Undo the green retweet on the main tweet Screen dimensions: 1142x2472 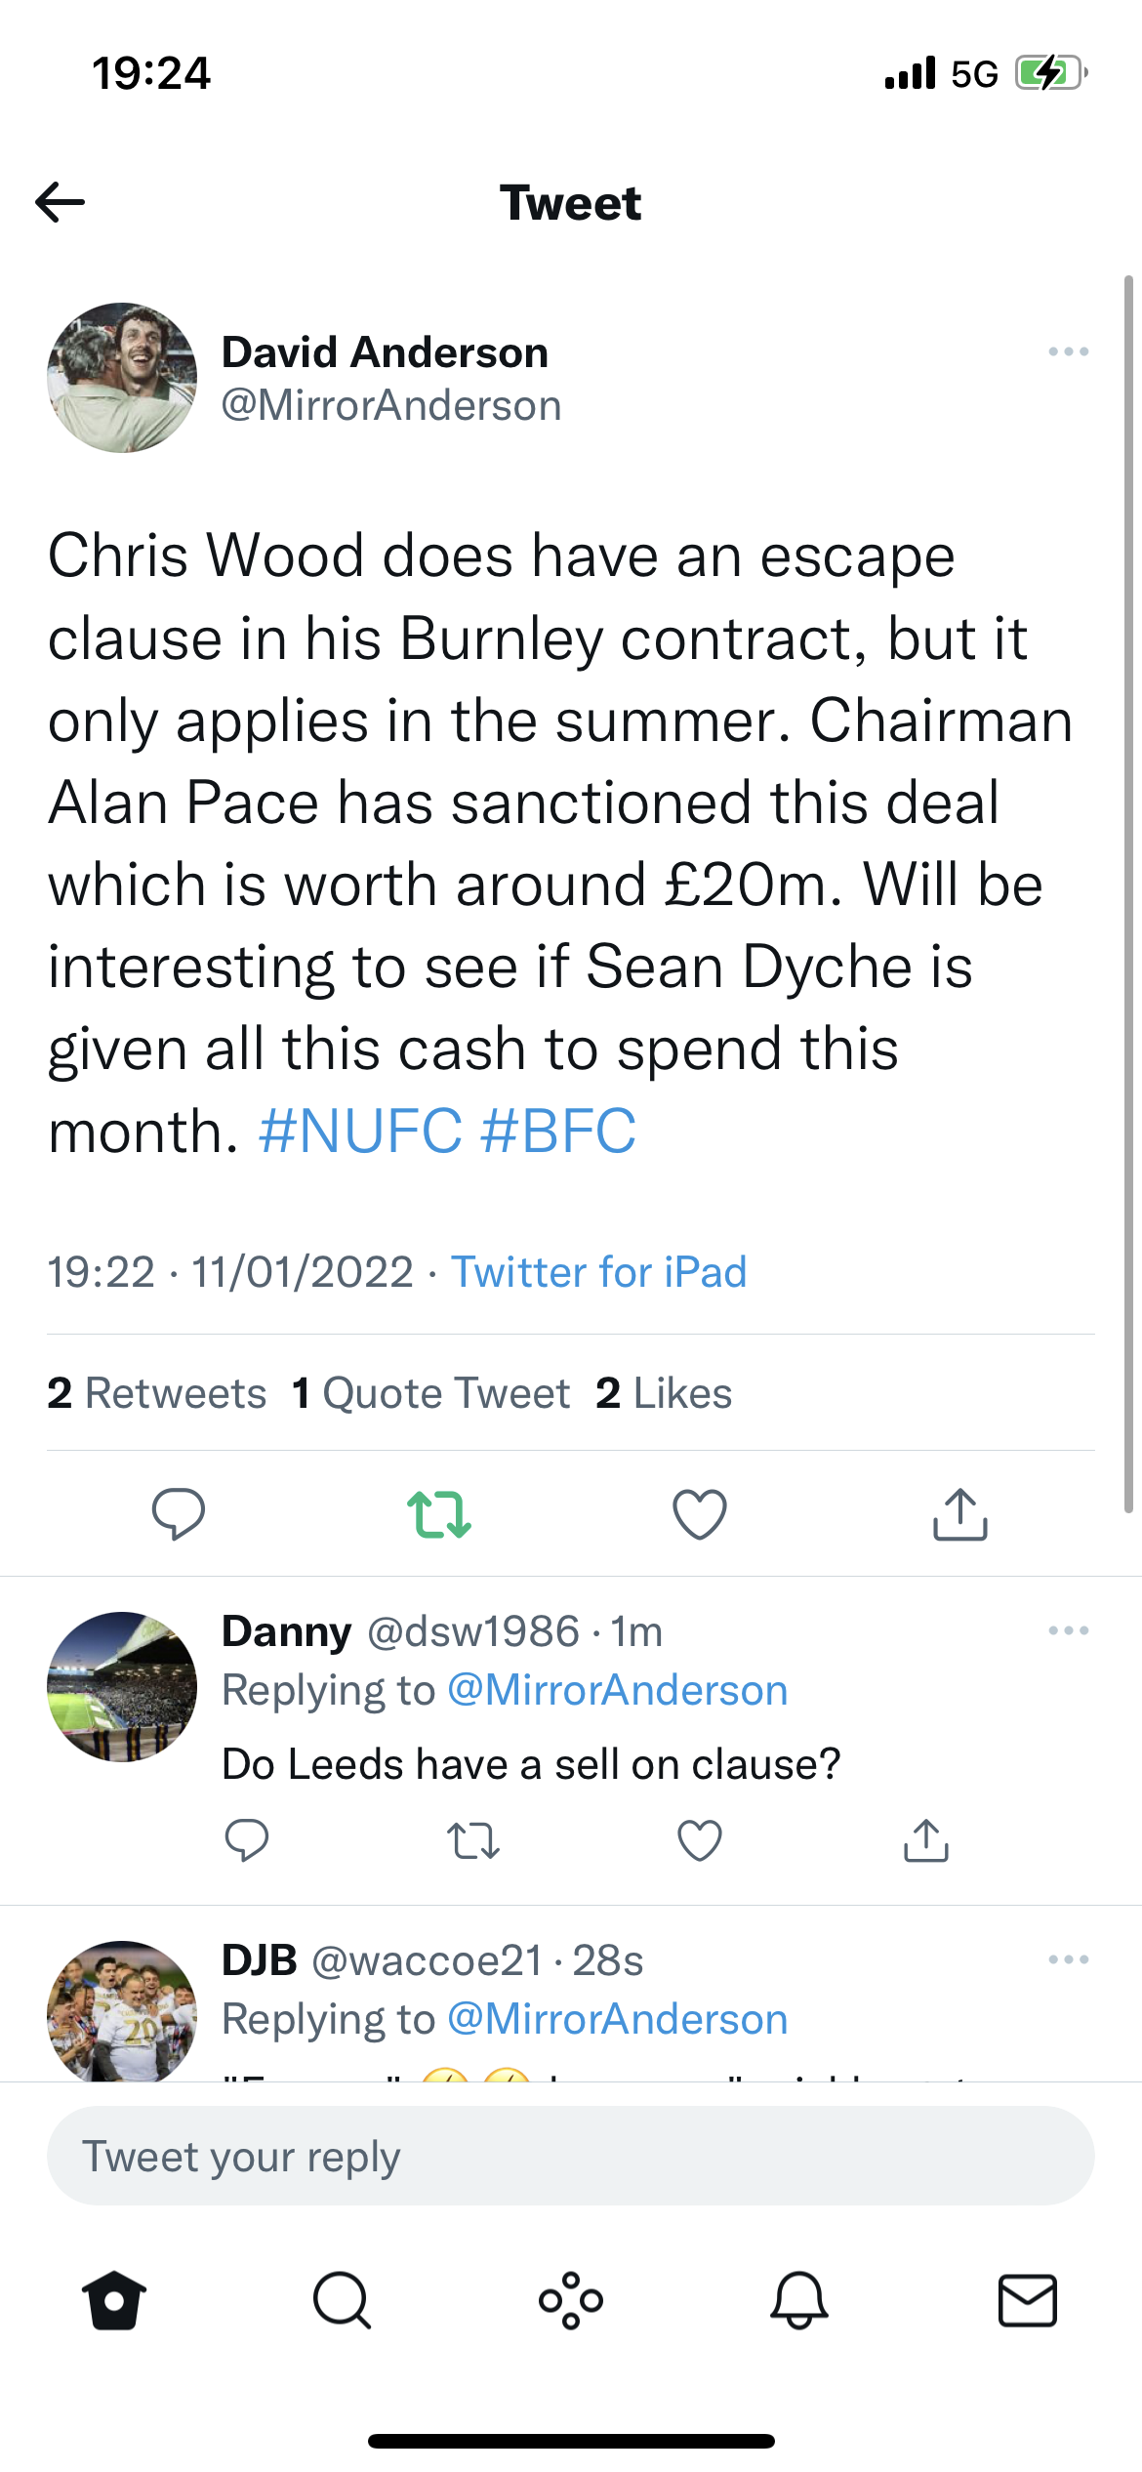(439, 1513)
